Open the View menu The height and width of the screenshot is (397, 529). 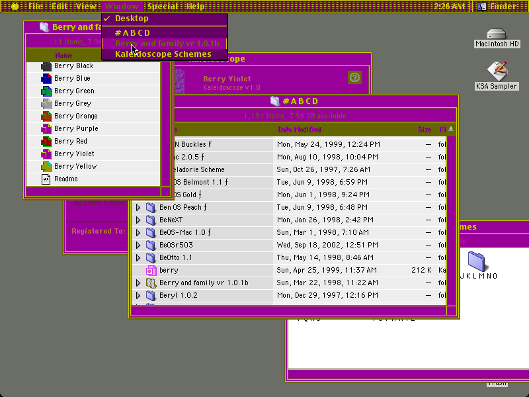86,7
